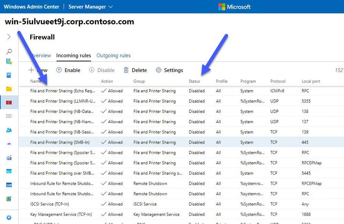Sort by the Local port column header

point(311,81)
